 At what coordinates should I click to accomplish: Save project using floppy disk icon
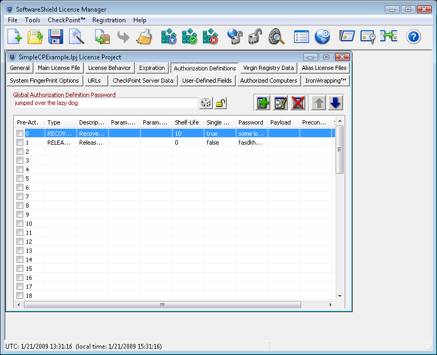coord(56,37)
